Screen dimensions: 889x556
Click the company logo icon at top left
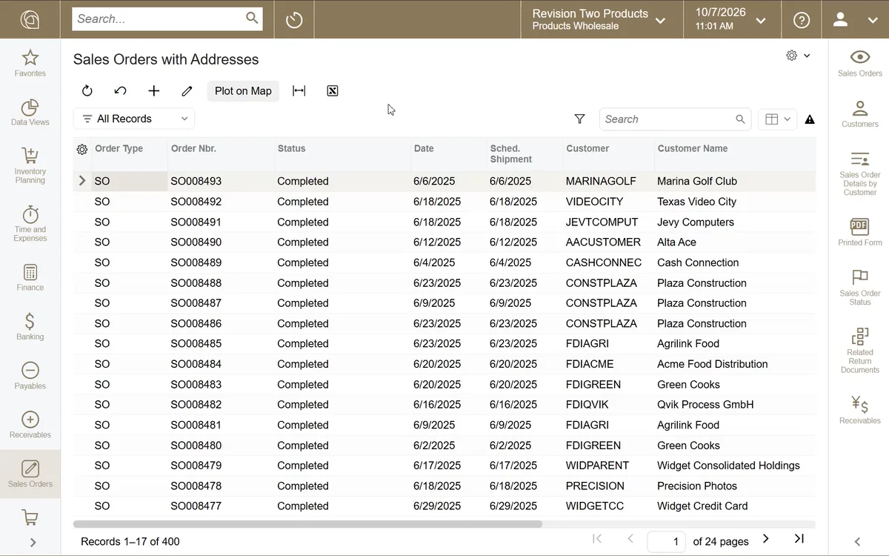coord(30,19)
